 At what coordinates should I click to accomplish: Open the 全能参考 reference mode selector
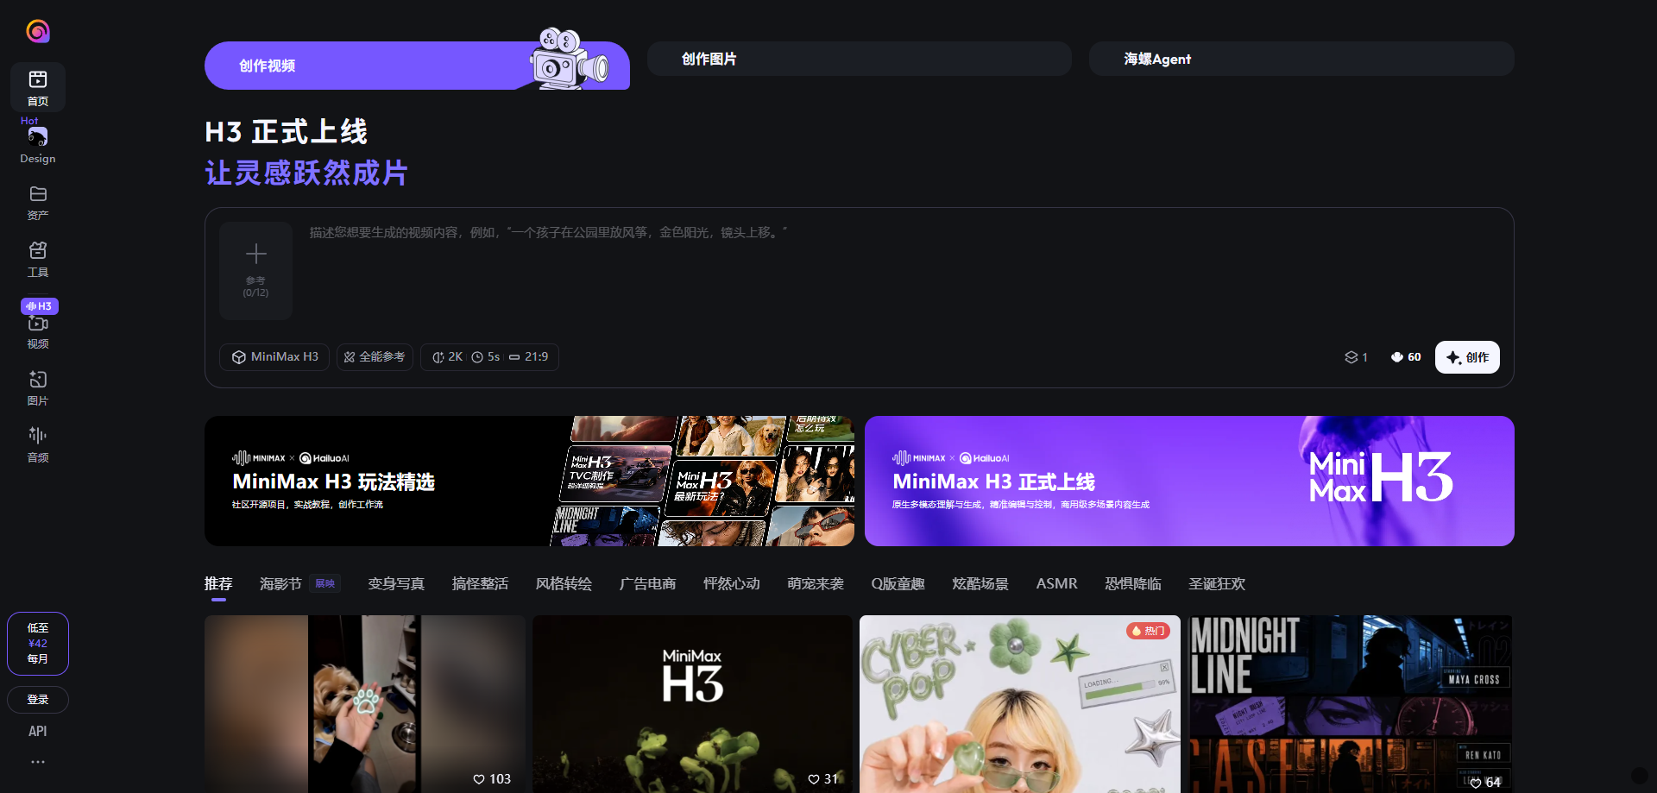(375, 357)
